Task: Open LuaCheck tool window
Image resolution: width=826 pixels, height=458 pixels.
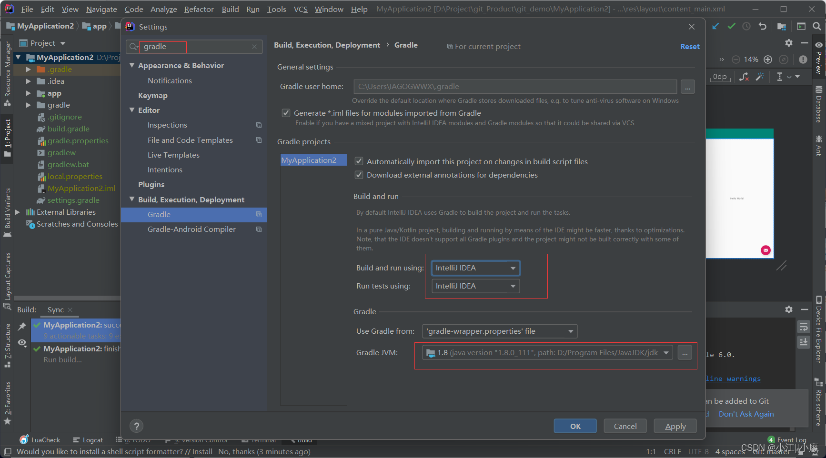Action: click(x=40, y=440)
